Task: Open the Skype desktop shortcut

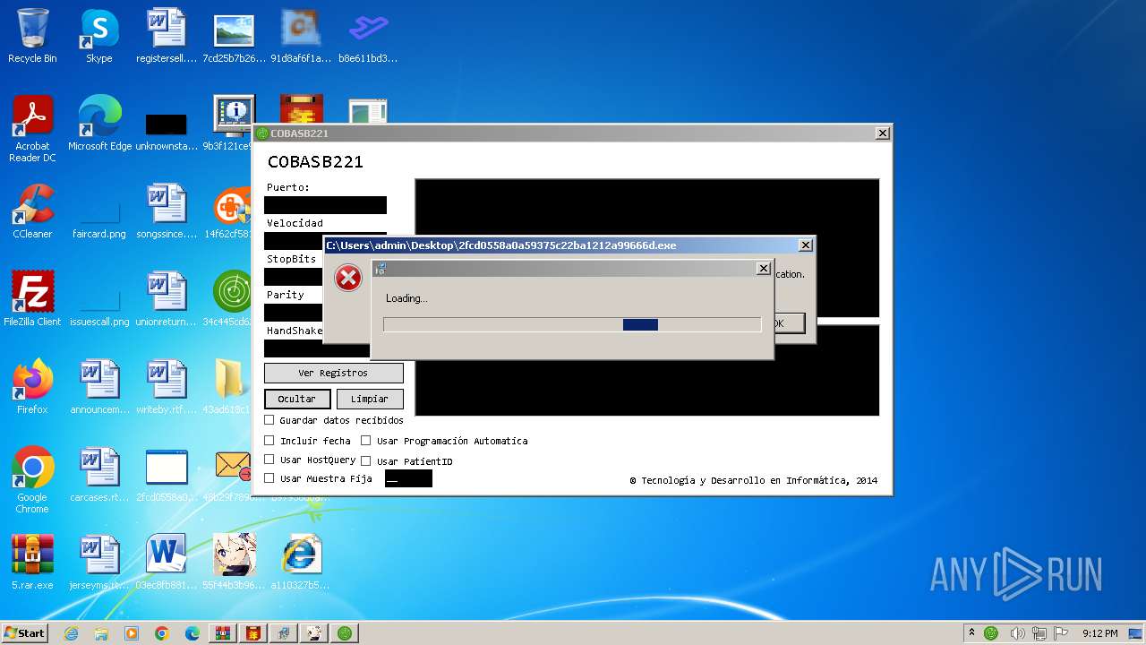Action: point(98,36)
